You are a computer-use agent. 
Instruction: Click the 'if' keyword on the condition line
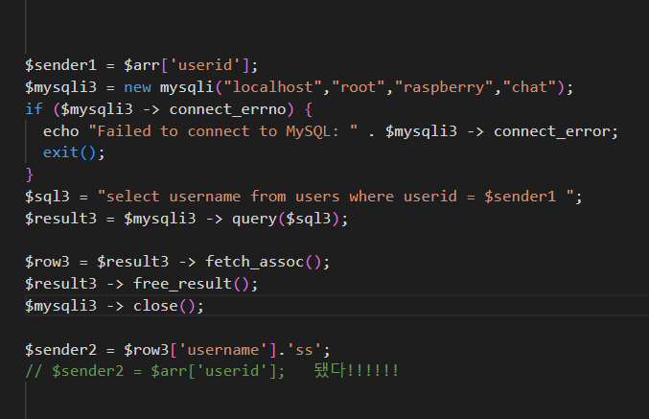tap(34, 109)
